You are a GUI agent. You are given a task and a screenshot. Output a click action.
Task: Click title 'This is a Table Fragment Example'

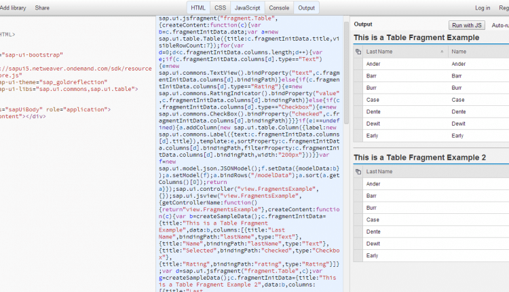click(417, 37)
